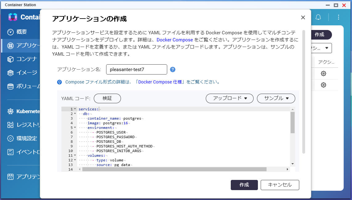
Task: Open the Sample (サンプル) dropdown
Action: coord(276,98)
